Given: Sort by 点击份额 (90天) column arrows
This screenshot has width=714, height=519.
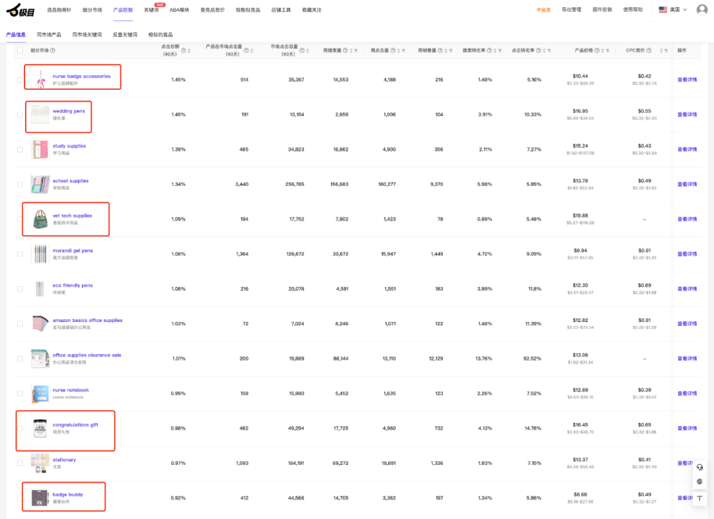Looking at the screenshot, I should (x=189, y=50).
